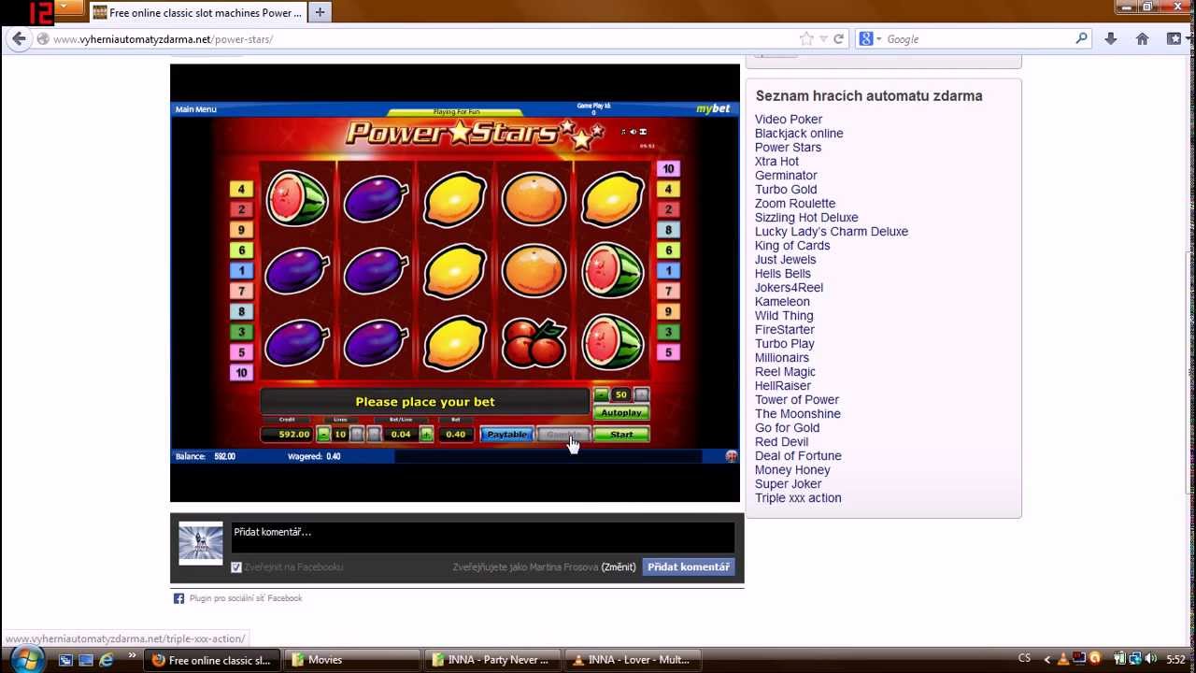The width and height of the screenshot is (1196, 673).
Task: Show hidden system tray icons arrow
Action: coord(1046,660)
